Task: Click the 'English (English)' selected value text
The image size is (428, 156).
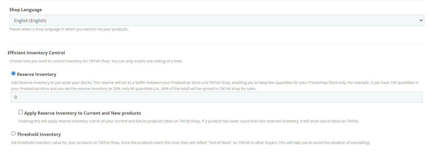Action: (30, 20)
